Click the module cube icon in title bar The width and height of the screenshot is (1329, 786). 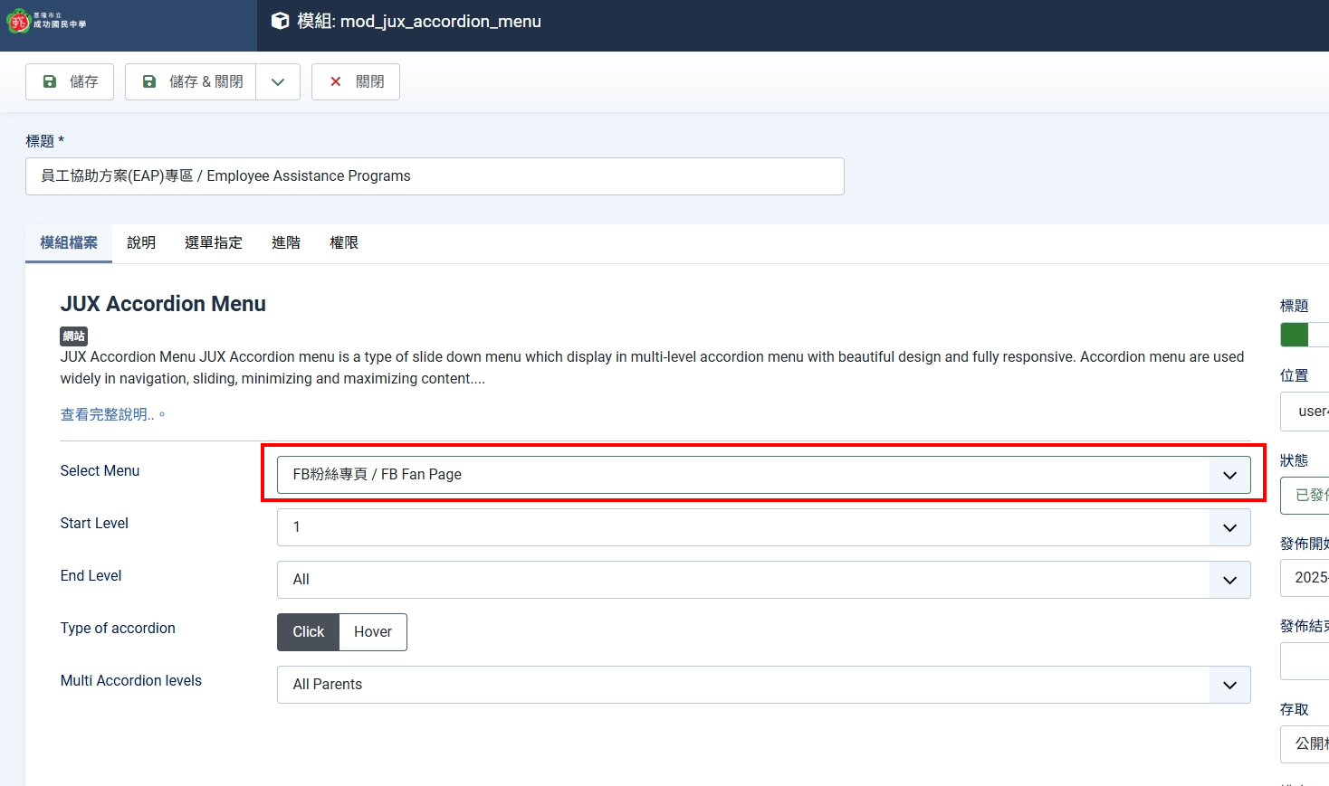(281, 21)
